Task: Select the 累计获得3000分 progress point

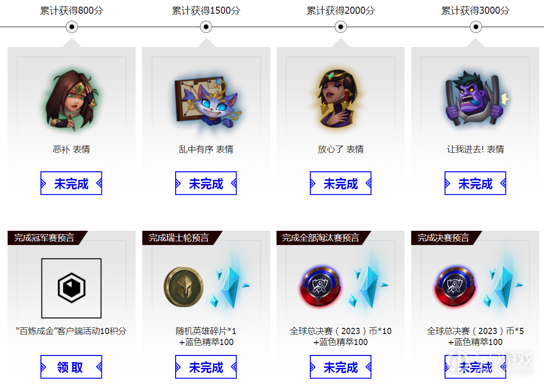Action: click(x=475, y=27)
